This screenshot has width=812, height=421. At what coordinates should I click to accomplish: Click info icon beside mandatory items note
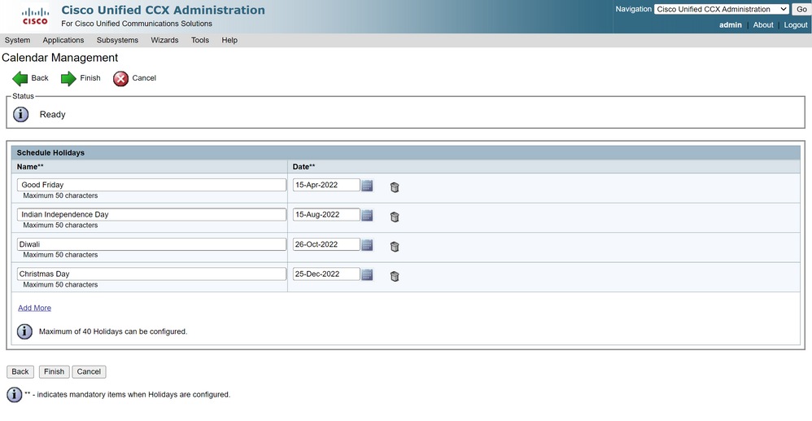[x=15, y=395]
